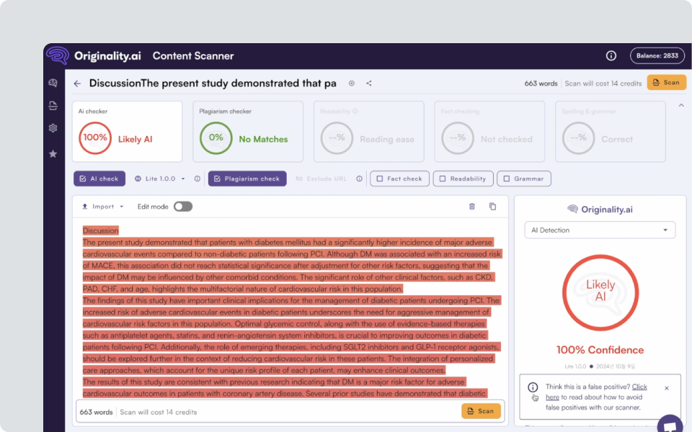Open the Spelling & grammar result card
The height and width of the screenshot is (432, 692).
pyautogui.click(x=611, y=131)
